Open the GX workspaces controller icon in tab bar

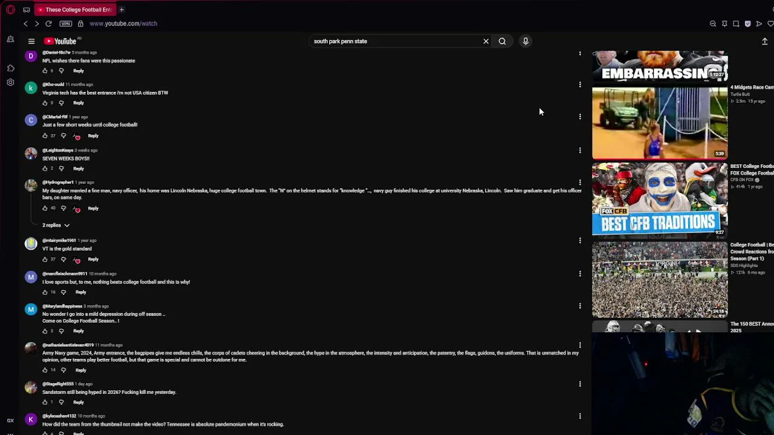(27, 10)
